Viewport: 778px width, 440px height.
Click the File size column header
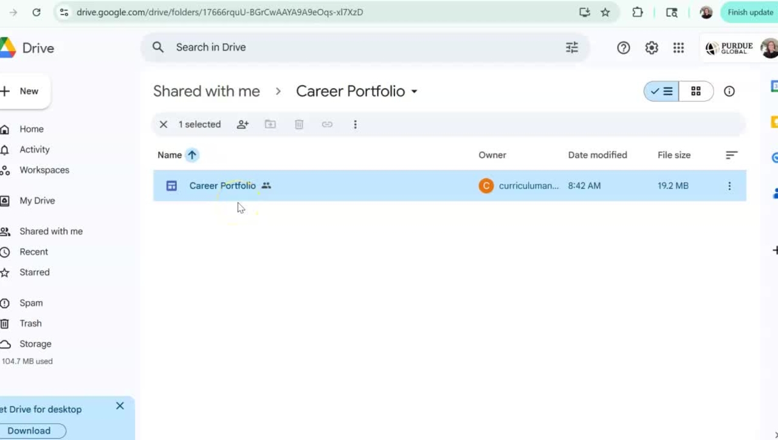pos(674,155)
